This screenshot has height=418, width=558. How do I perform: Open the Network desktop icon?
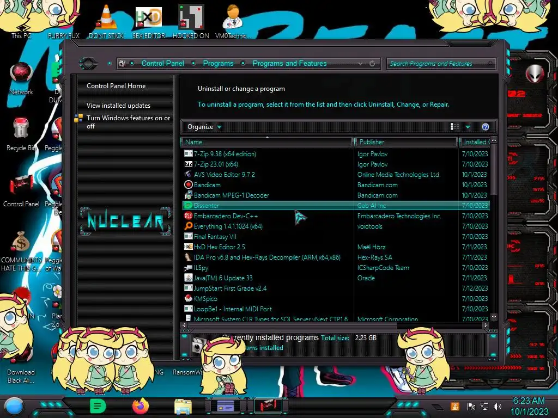pyautogui.click(x=21, y=78)
